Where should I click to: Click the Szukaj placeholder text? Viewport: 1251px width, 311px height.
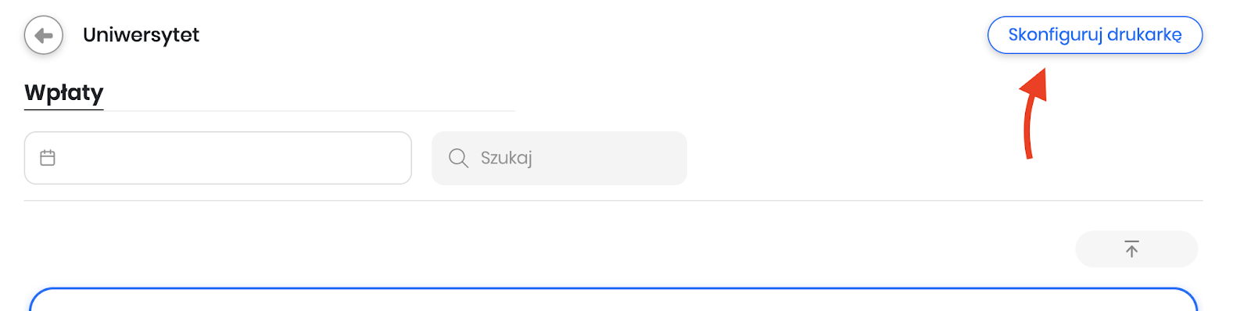[506, 158]
